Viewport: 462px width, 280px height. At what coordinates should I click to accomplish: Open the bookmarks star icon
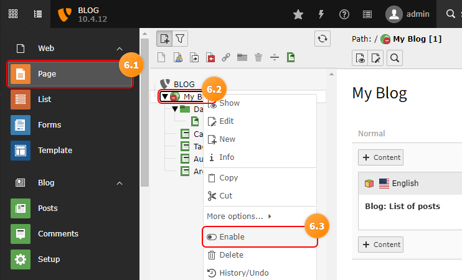[298, 14]
